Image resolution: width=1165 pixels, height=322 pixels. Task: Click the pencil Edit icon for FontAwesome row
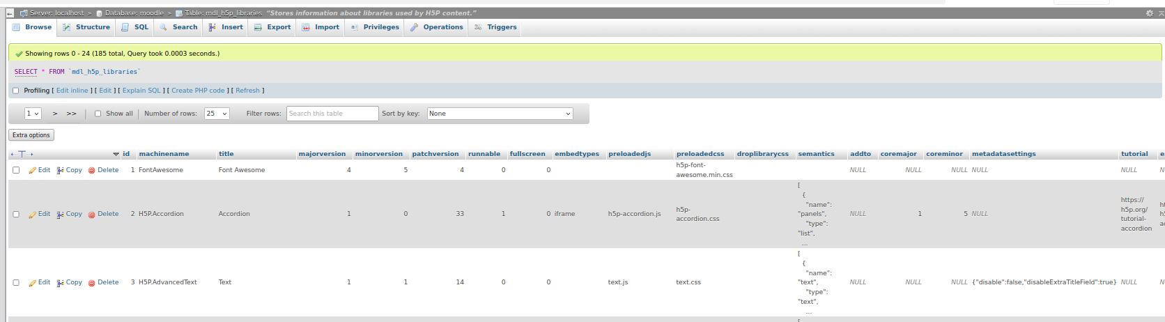32,171
